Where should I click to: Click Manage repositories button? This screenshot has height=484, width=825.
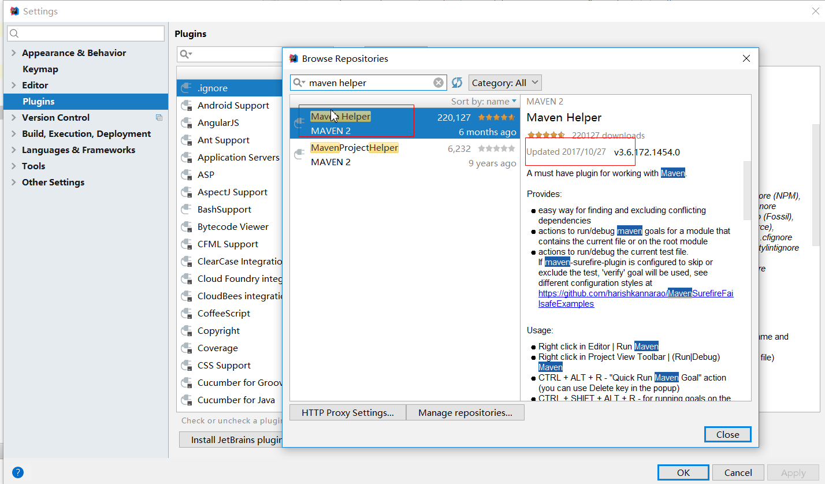(465, 412)
